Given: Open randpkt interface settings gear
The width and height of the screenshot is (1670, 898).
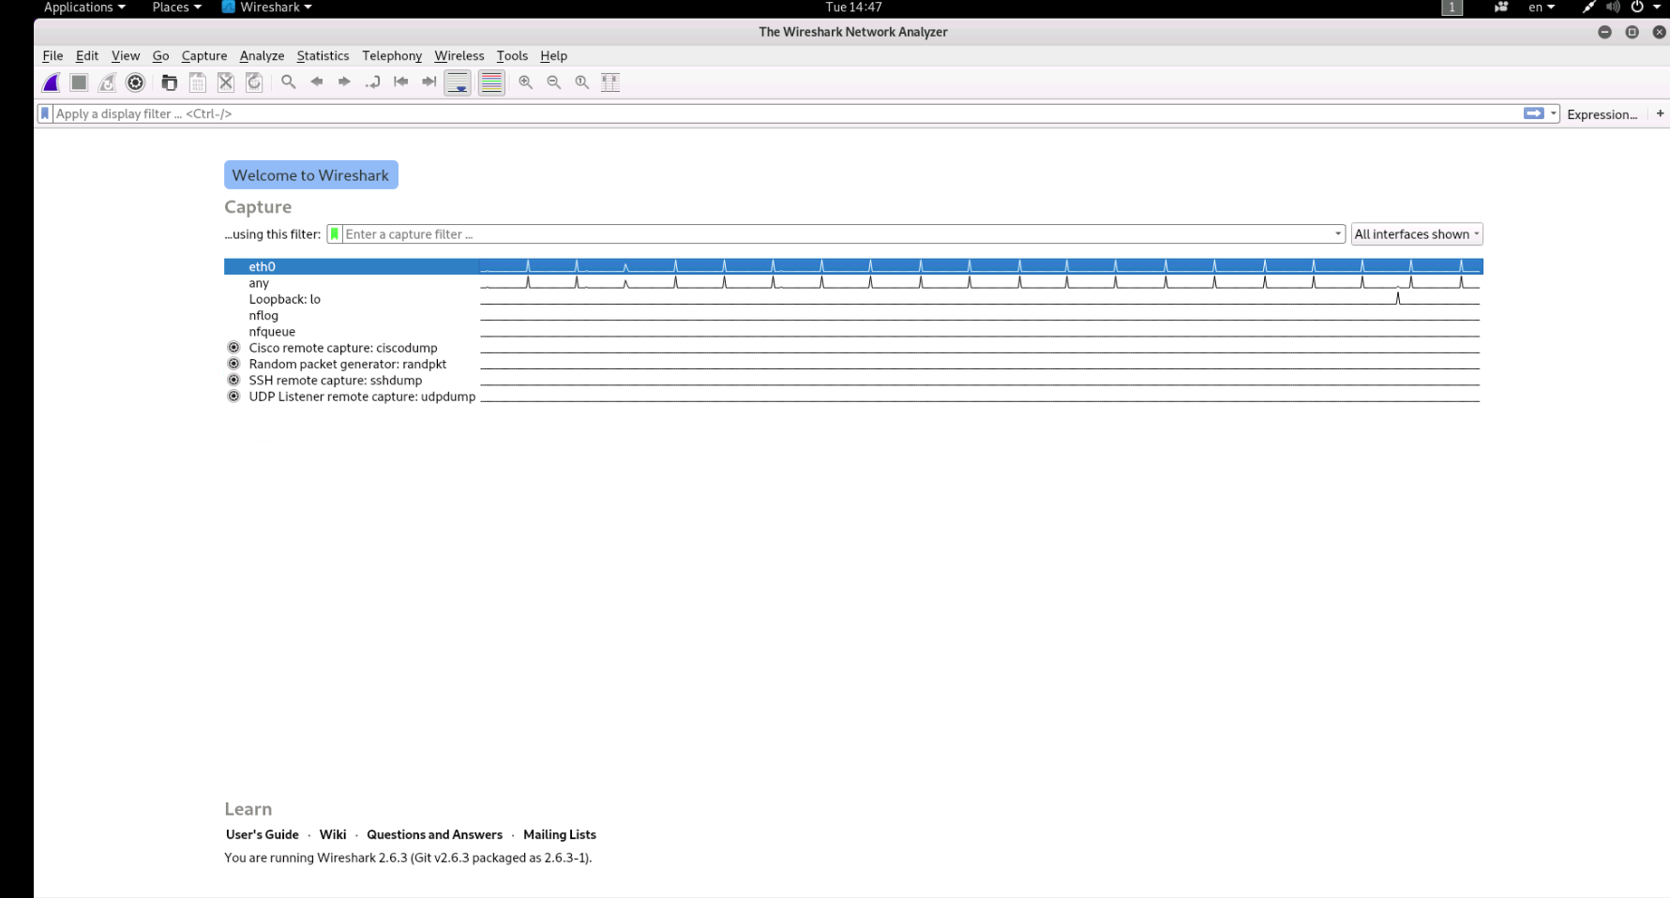Looking at the screenshot, I should coord(233,364).
